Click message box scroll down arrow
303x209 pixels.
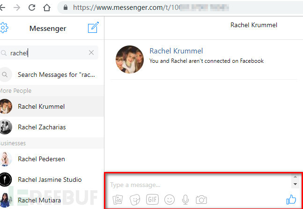click(295, 184)
